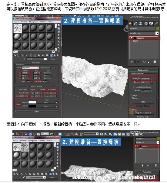Image resolution: width=167 pixels, height=183 pixels.
Task: Click Remove Map button
Action: click(x=143, y=117)
